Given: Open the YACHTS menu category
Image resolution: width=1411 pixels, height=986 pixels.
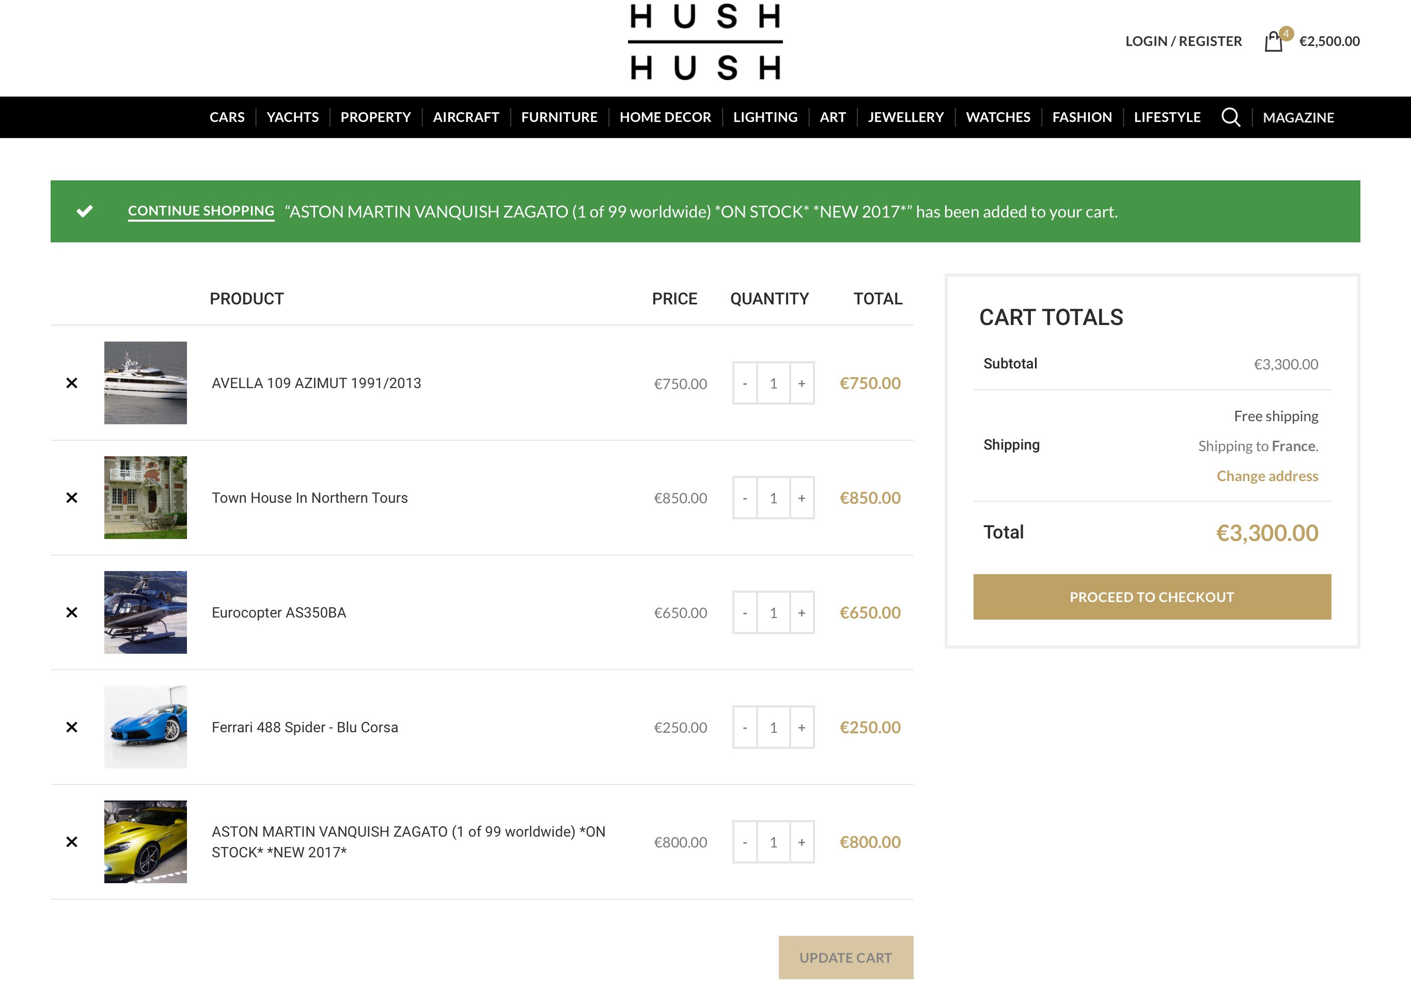Looking at the screenshot, I should click(292, 117).
